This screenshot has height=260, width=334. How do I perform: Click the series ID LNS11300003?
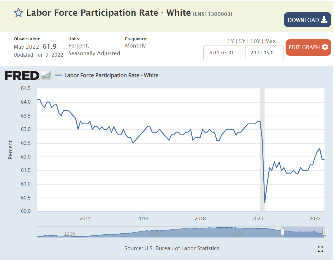[x=212, y=14]
